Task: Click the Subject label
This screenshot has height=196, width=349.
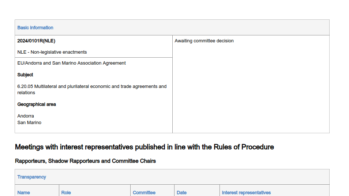Action: point(25,75)
